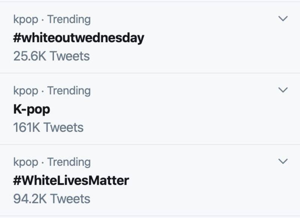Screen dimensions: 300x218
Task: Click the divider between K-pop and #WhiteLivesMatter
Action: tap(150, 145)
